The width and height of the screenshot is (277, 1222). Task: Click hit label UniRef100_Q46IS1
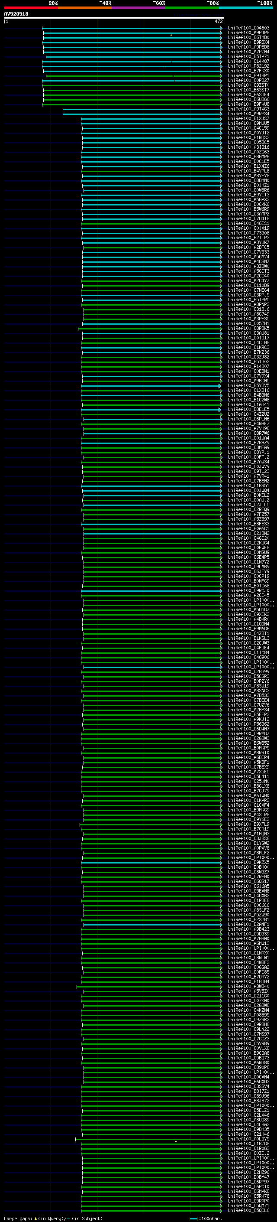(x=248, y=223)
